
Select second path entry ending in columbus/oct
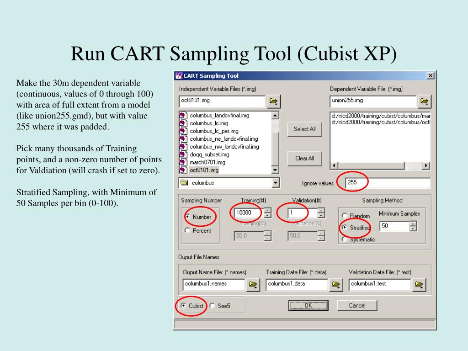click(x=381, y=122)
